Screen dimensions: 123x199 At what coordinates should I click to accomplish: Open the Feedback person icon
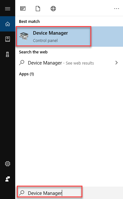tap(8, 179)
